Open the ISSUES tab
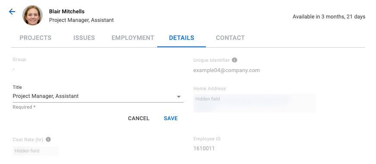 (x=84, y=38)
